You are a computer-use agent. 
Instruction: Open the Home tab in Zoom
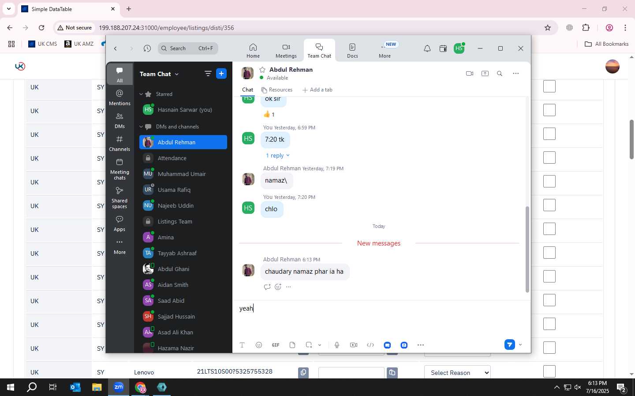[x=253, y=51]
